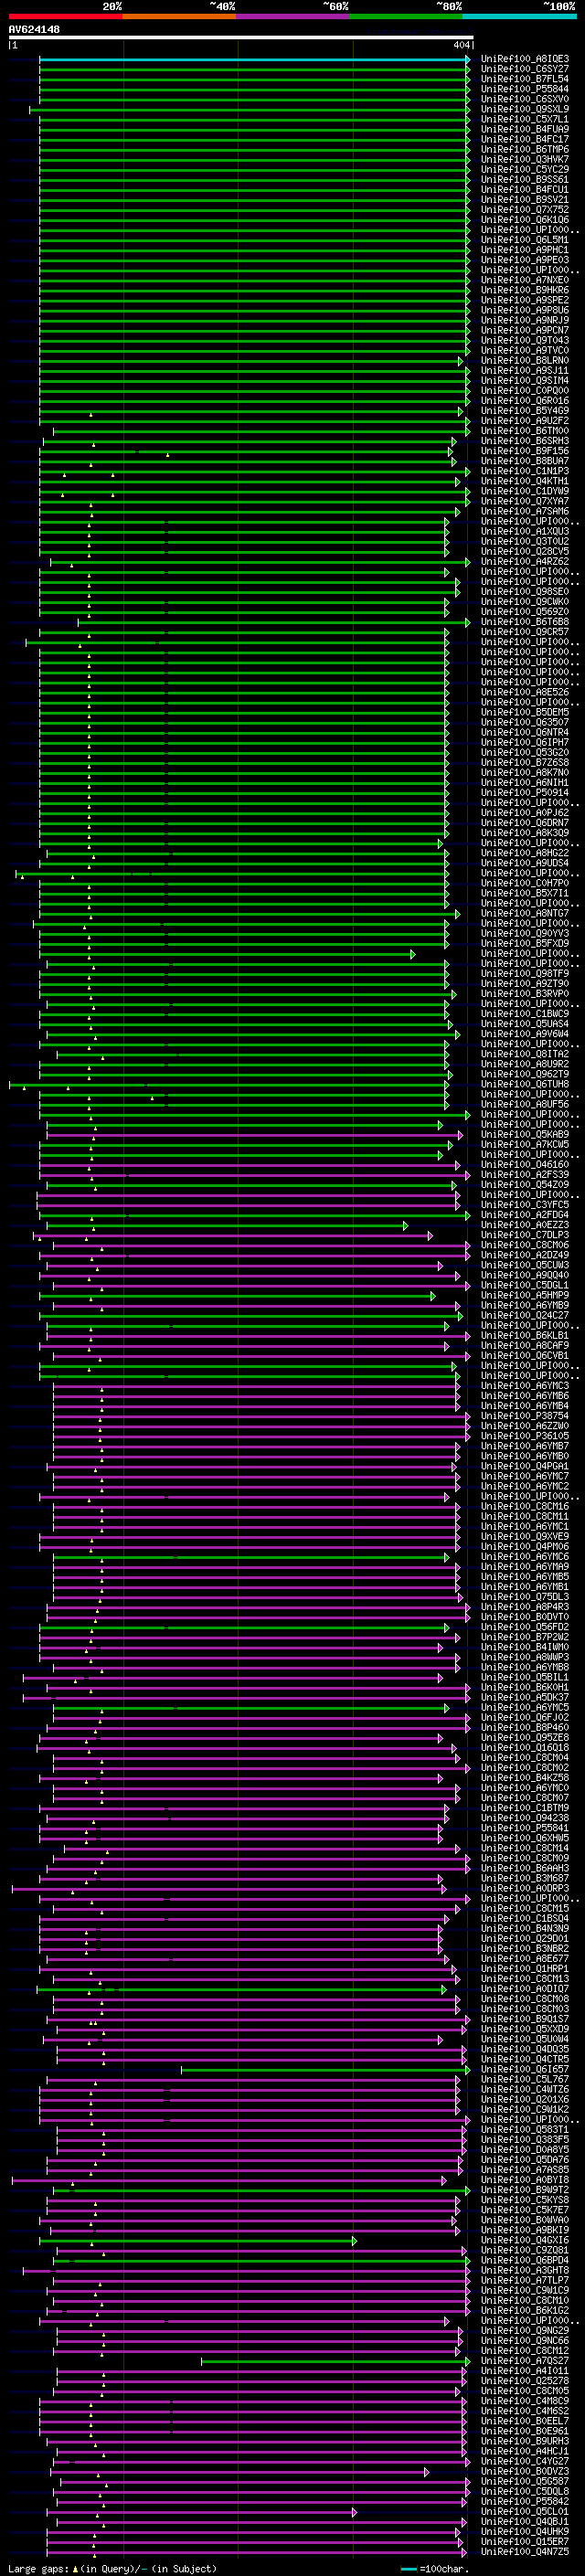Screen dimensions: 585x2576
Task: Click the green ~80% identity legend segment
Action: (x=405, y=16)
